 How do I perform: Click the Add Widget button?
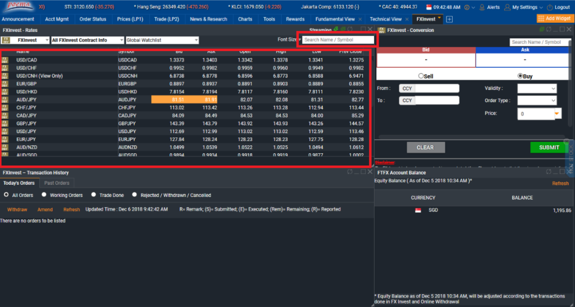point(554,19)
